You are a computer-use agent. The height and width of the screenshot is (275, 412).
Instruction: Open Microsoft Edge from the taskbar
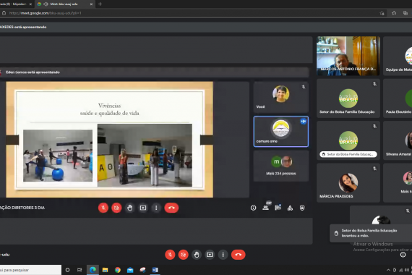tap(93, 270)
